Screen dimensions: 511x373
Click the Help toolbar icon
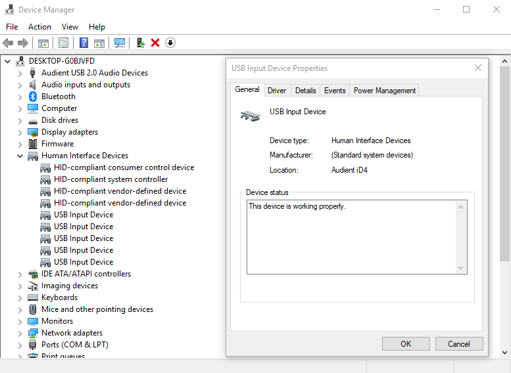tap(84, 43)
